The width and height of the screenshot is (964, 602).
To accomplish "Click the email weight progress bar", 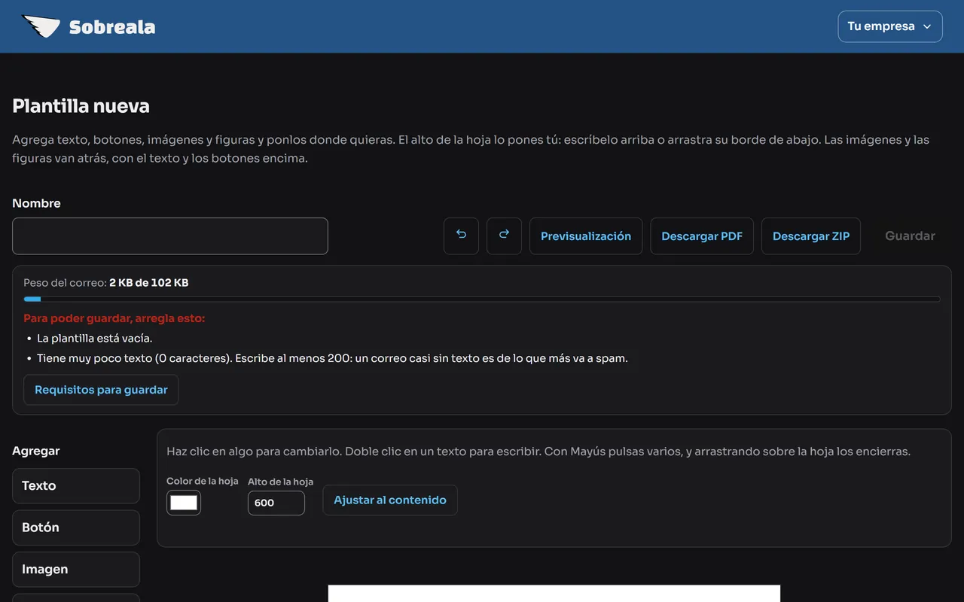I will [x=482, y=299].
